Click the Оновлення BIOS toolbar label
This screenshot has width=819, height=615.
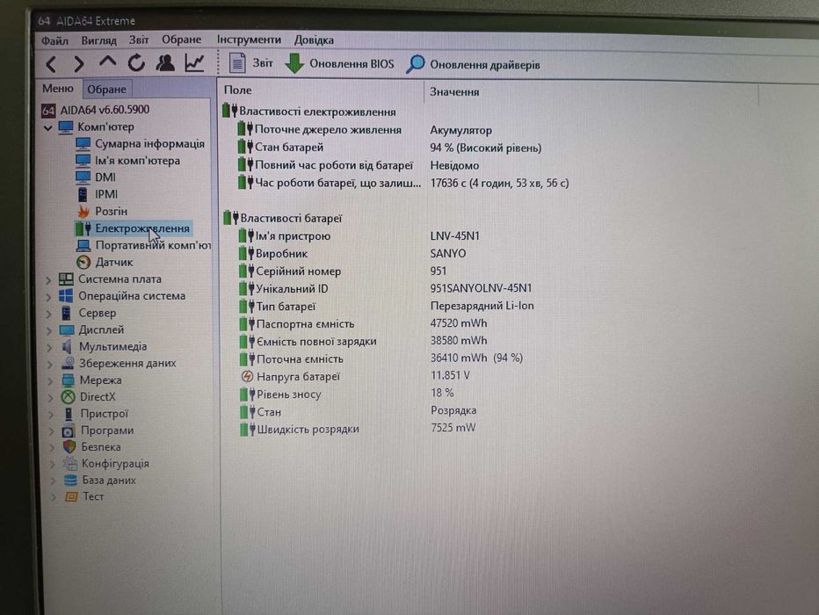tap(352, 63)
